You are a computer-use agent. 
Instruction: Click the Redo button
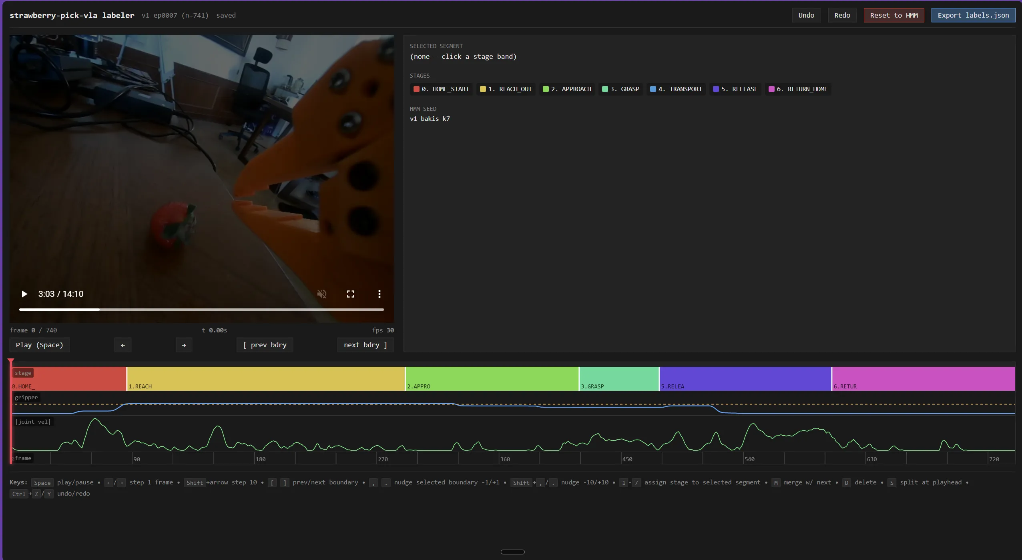(842, 15)
